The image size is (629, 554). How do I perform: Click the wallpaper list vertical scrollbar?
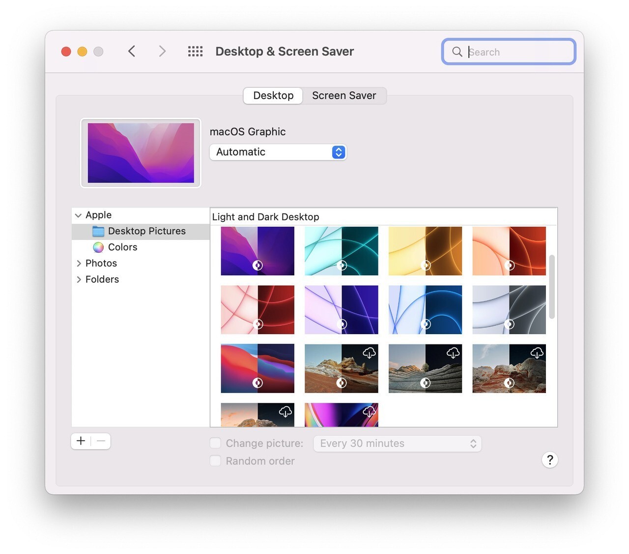coord(552,287)
